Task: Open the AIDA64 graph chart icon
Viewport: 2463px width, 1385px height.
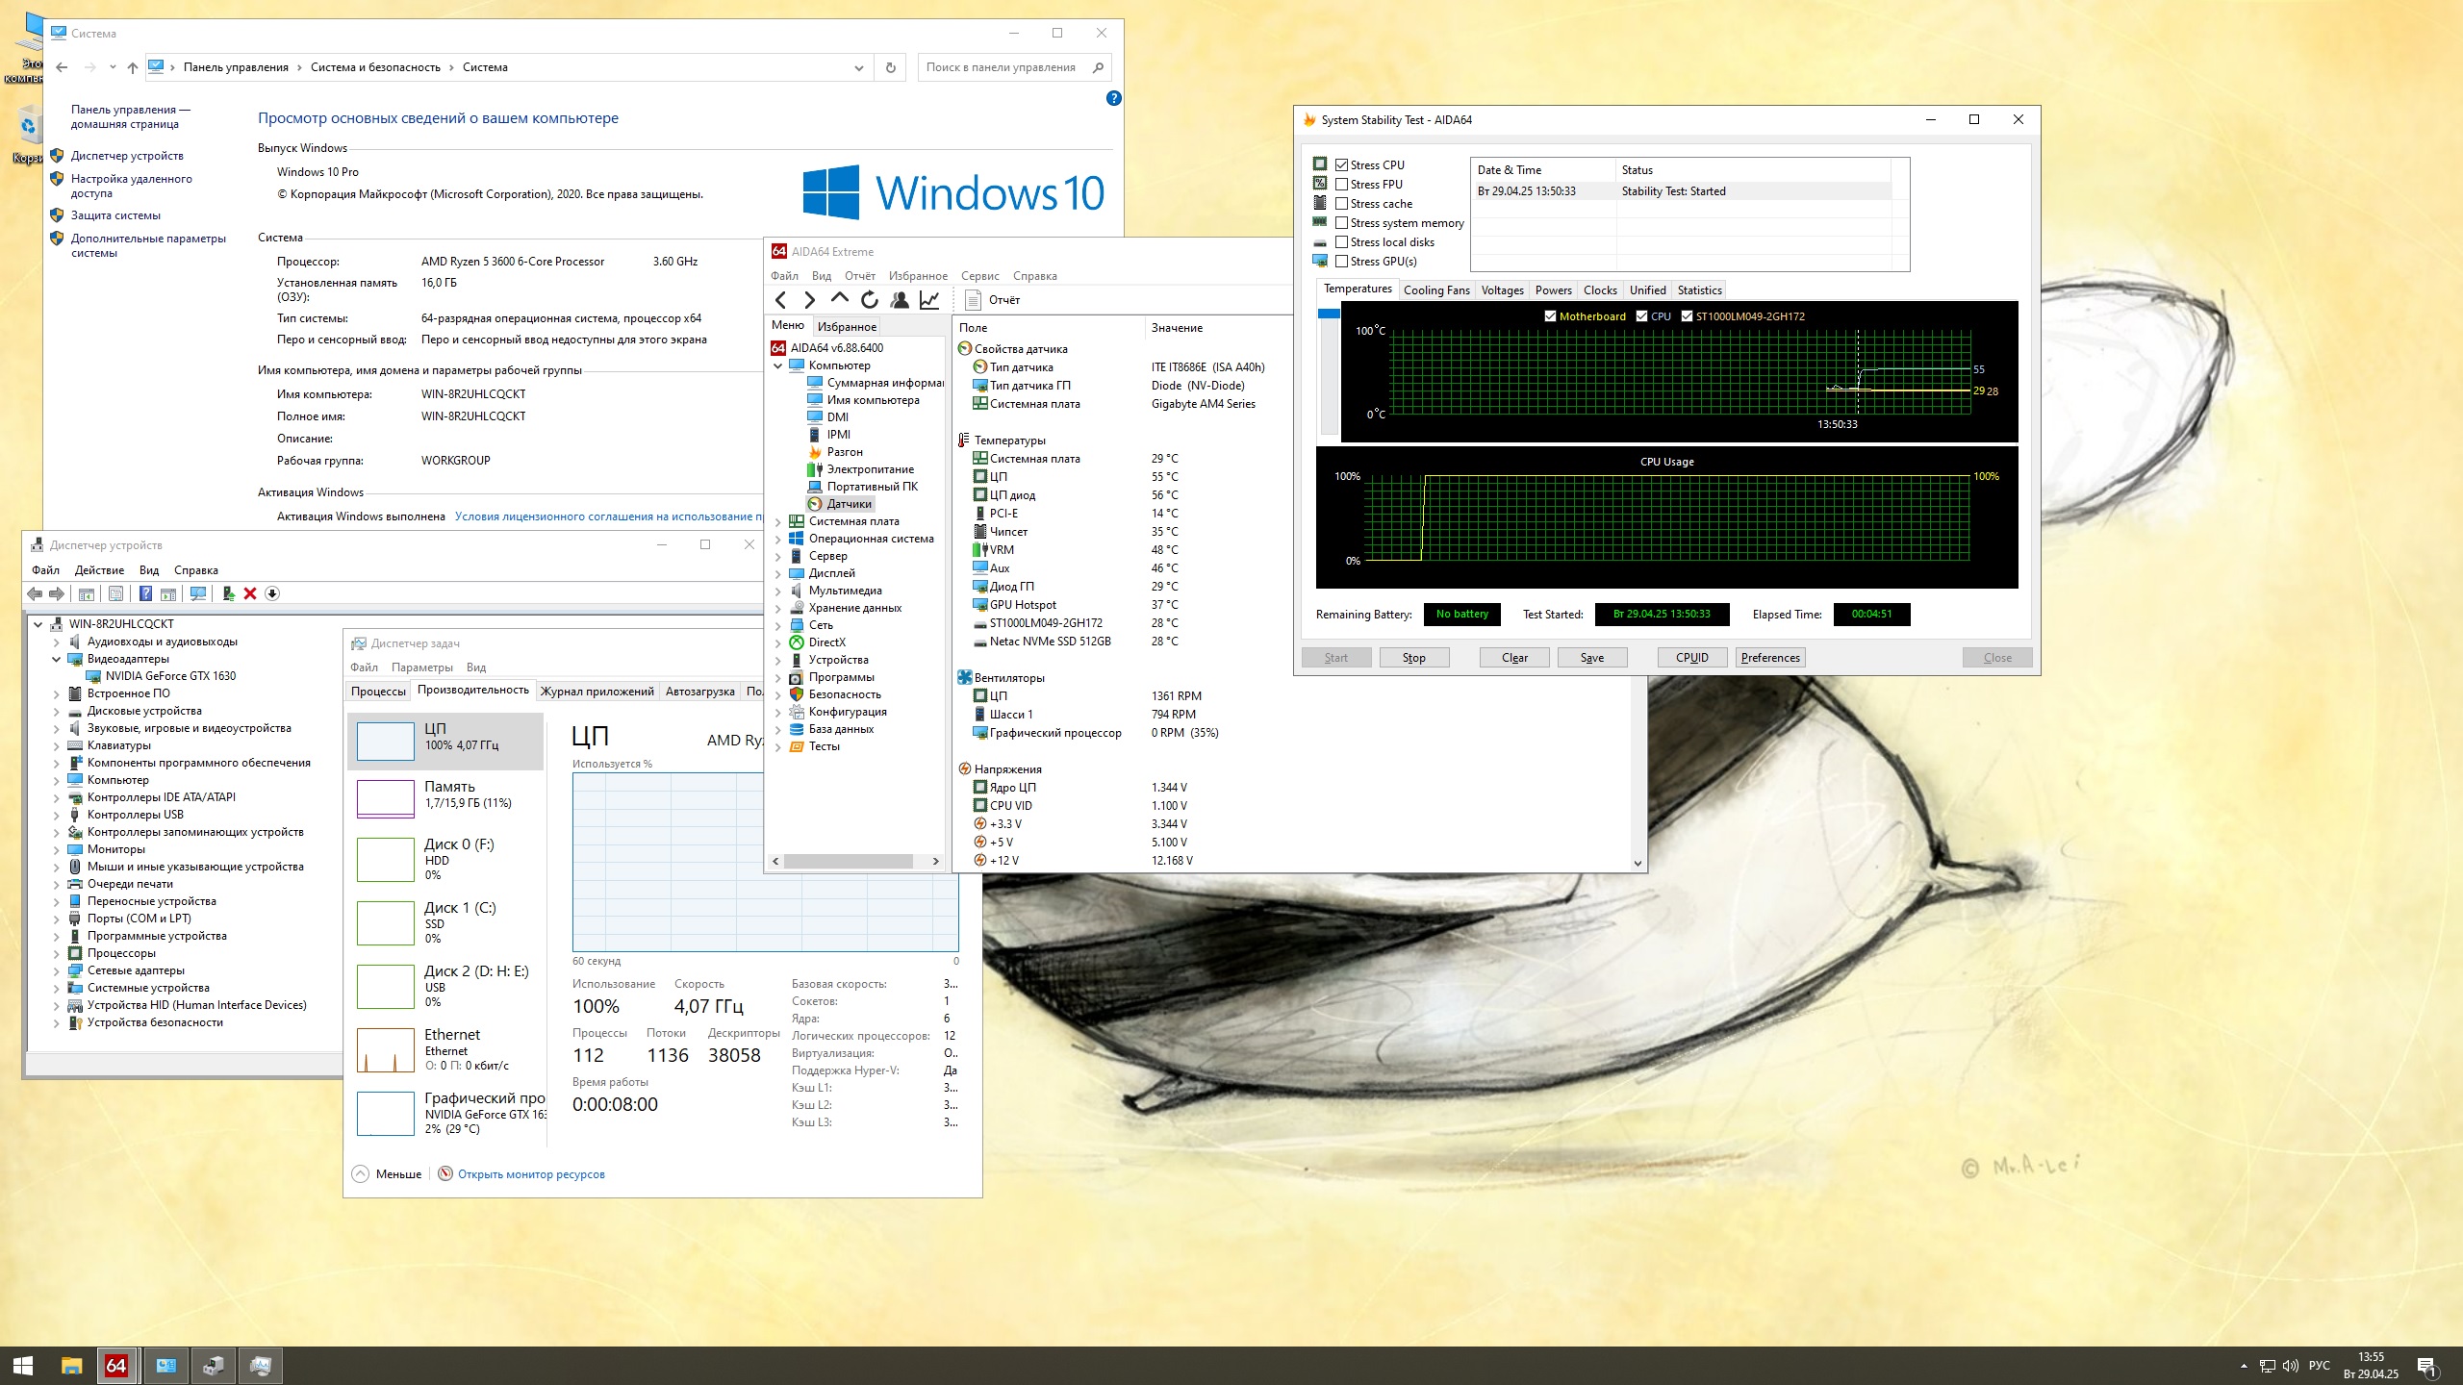Action: [929, 300]
